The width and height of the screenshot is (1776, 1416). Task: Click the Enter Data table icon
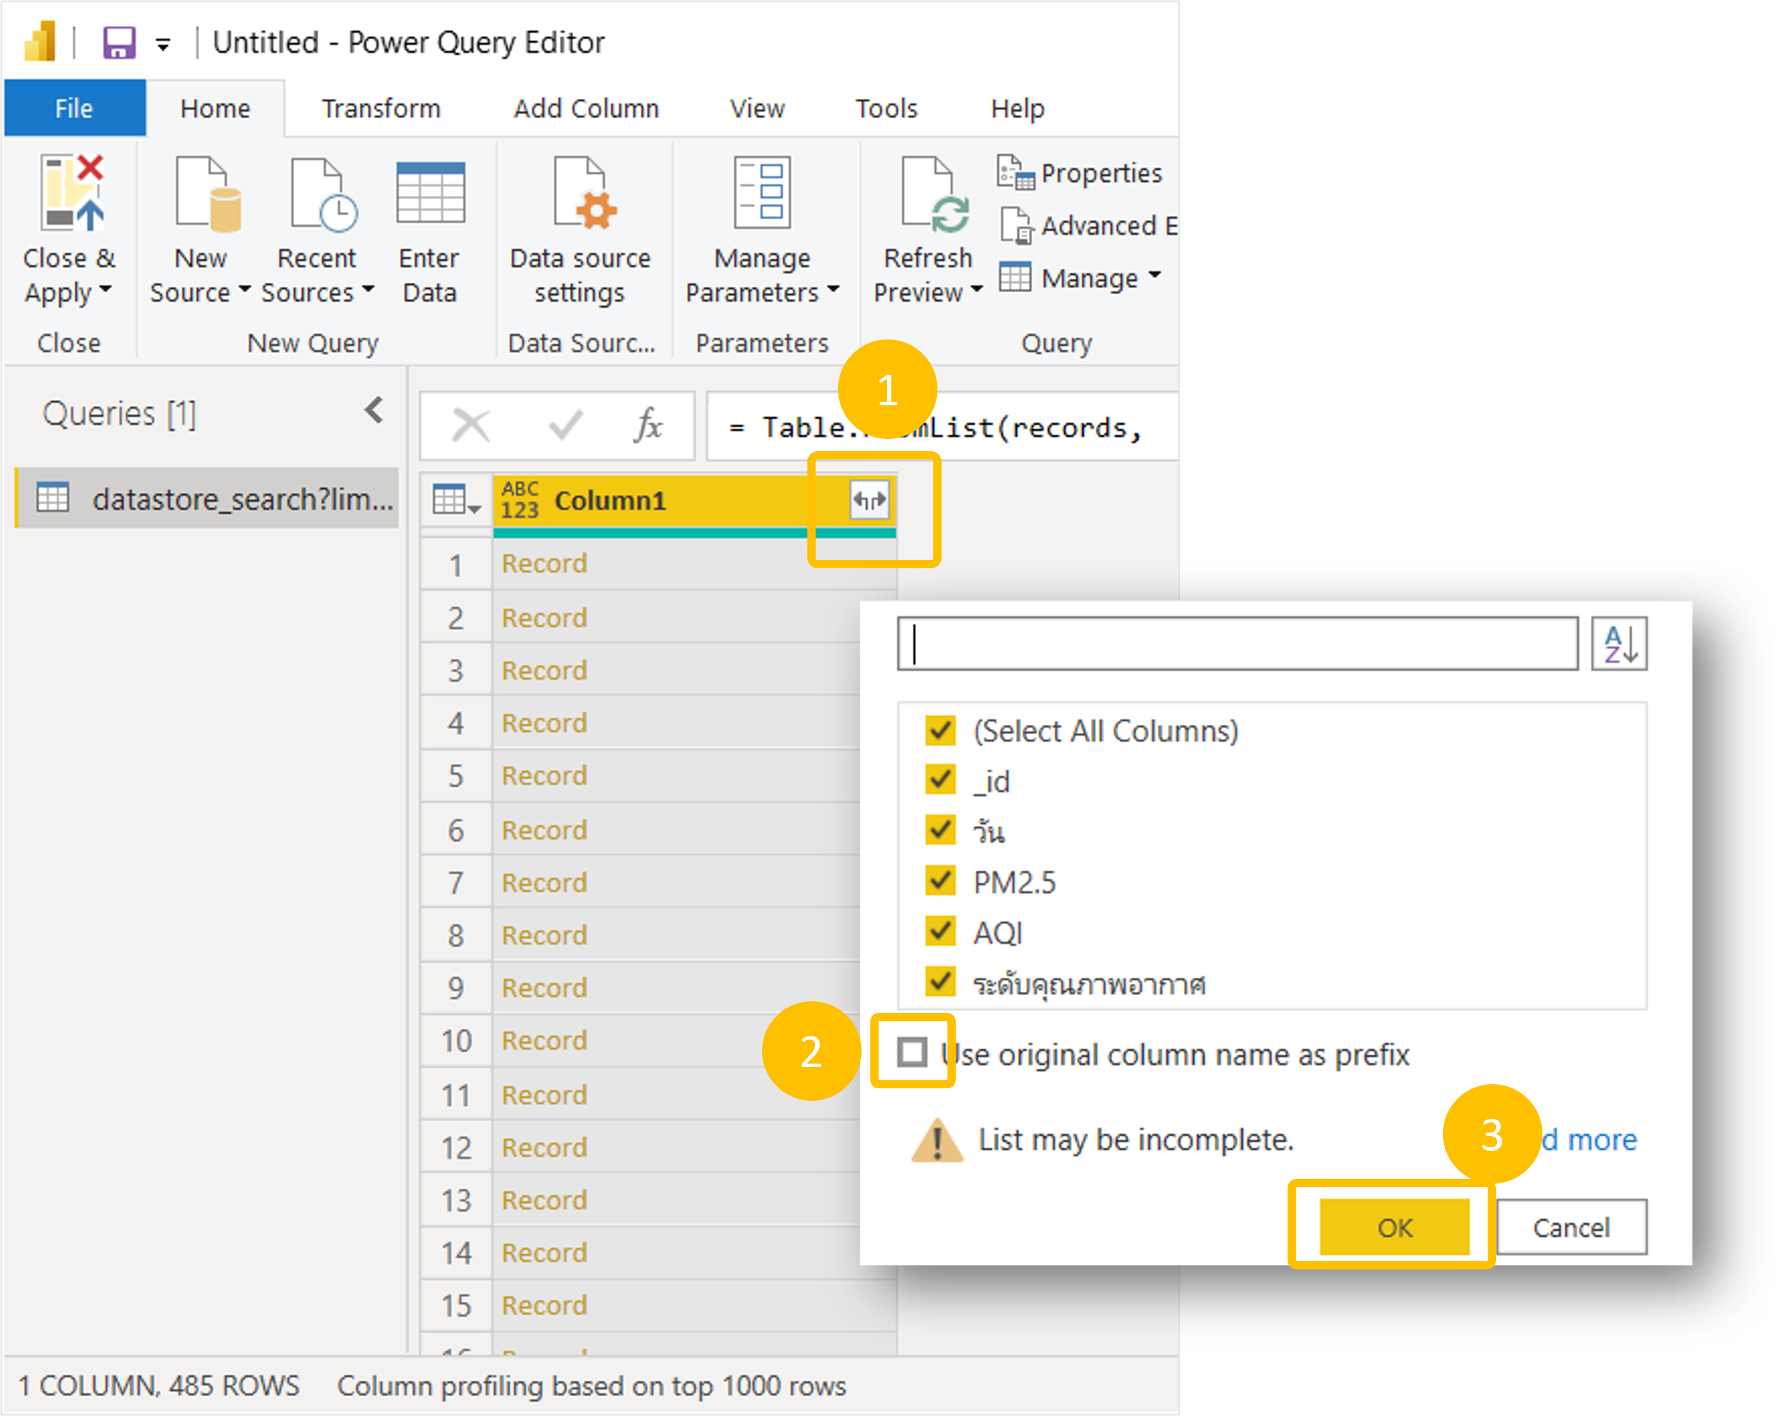click(430, 192)
